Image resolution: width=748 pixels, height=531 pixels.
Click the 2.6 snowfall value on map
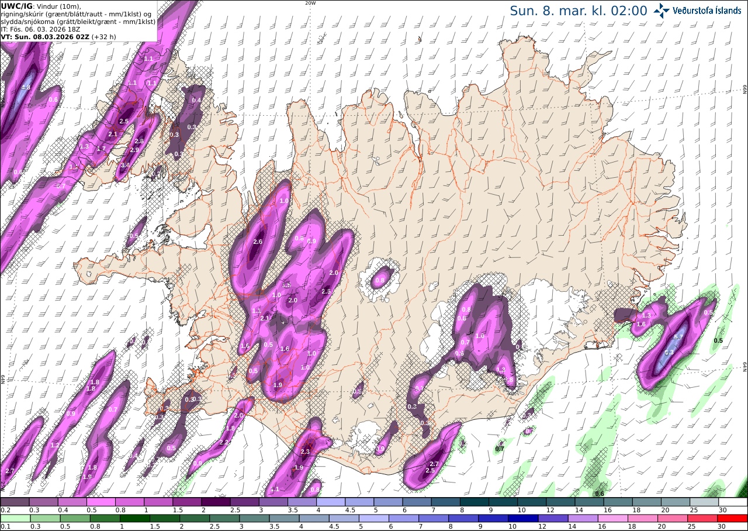(258, 242)
